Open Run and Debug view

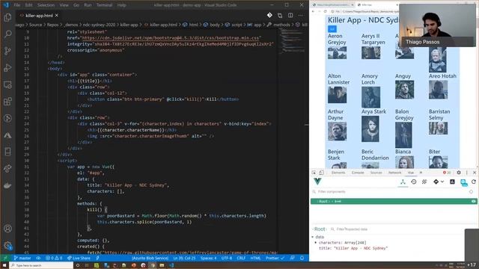point(7,68)
